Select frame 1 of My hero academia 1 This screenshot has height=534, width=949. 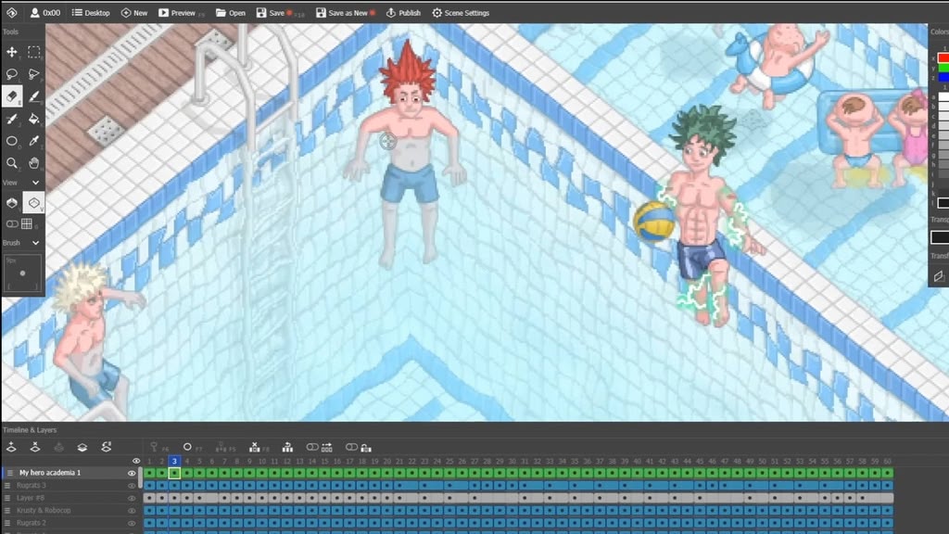(x=149, y=473)
